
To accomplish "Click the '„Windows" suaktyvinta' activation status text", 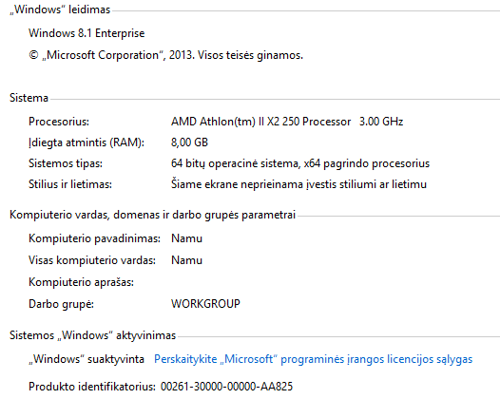I will 87,359.
